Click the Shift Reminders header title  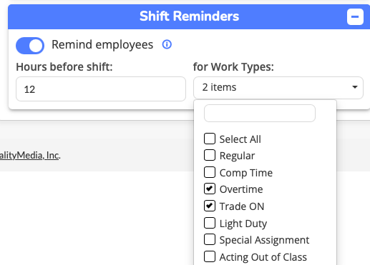(189, 16)
